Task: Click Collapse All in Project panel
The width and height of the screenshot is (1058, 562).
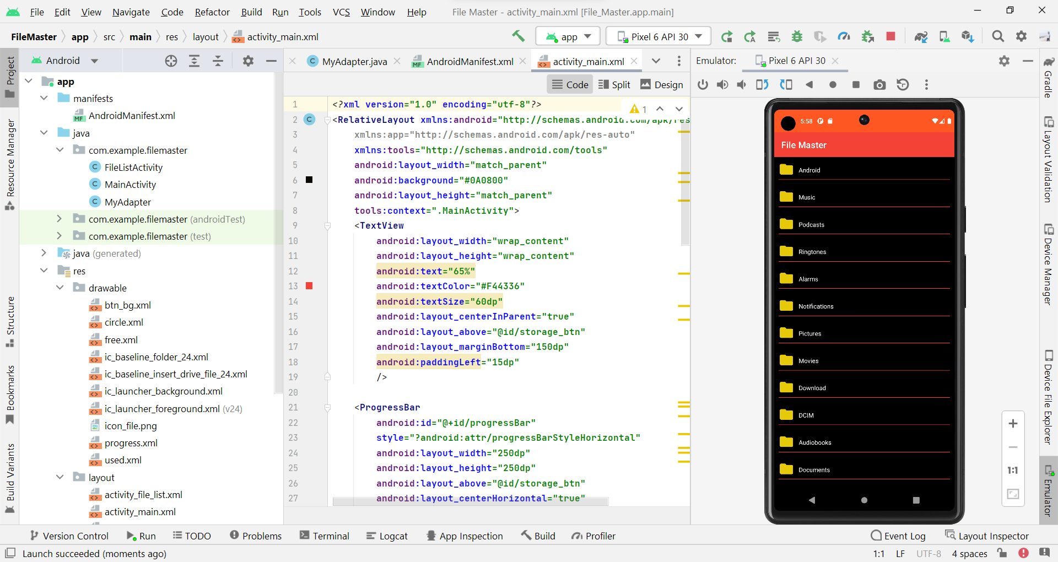Action: (218, 61)
